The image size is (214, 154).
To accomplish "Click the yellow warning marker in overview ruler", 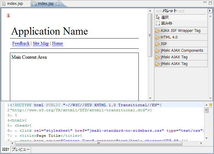I will (x=211, y=105).
